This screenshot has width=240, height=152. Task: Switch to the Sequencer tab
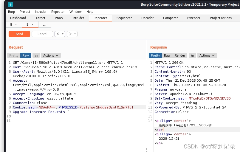[124, 18]
